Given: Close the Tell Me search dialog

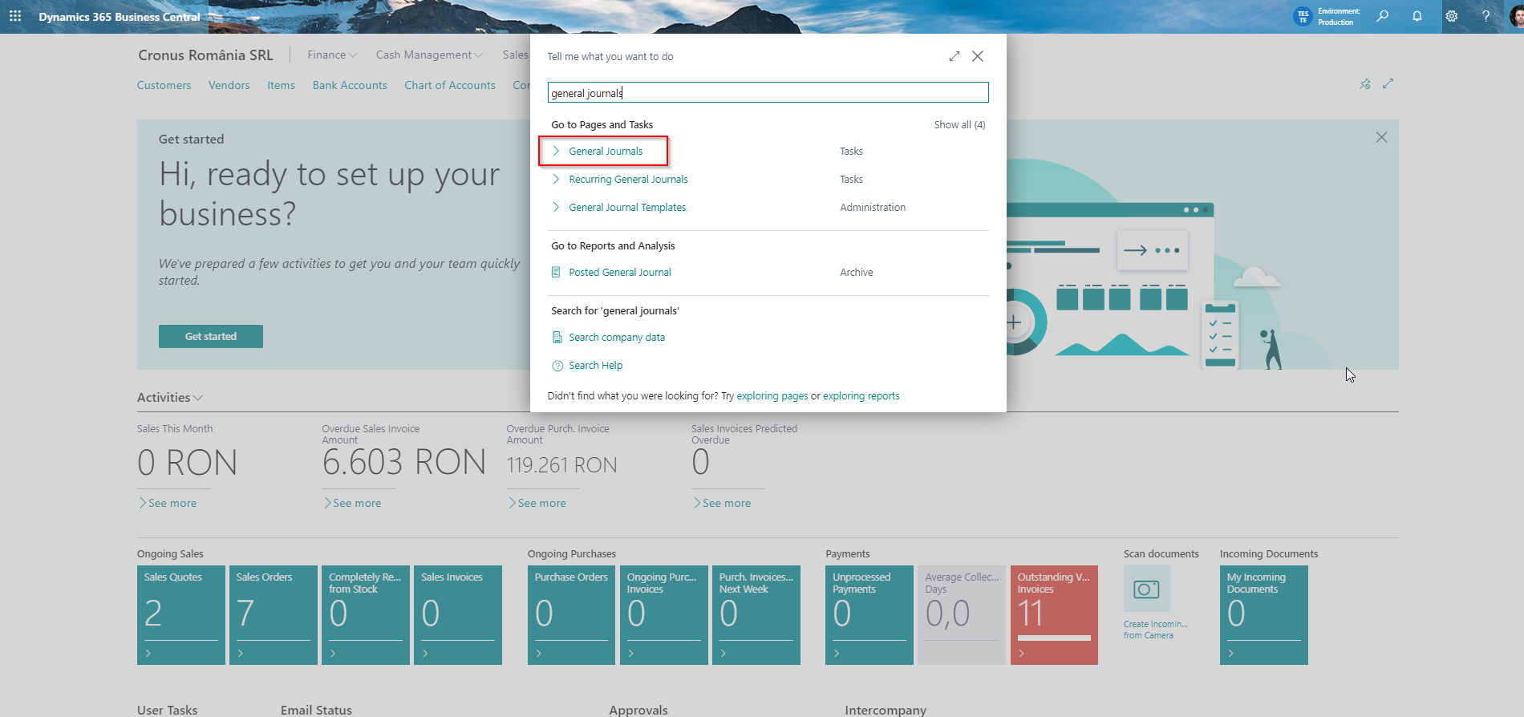Looking at the screenshot, I should [x=978, y=56].
